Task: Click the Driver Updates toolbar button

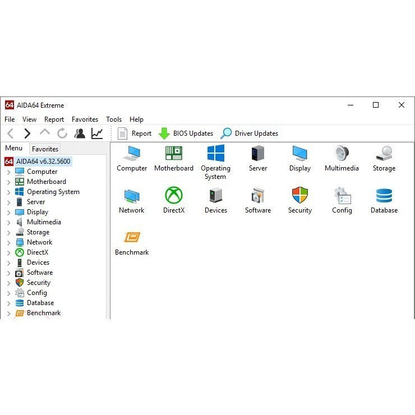Action: click(x=250, y=133)
